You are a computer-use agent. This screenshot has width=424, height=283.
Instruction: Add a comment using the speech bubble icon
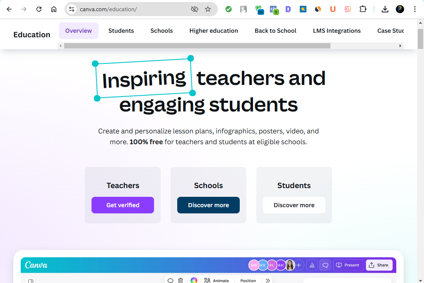pyautogui.click(x=170, y=281)
